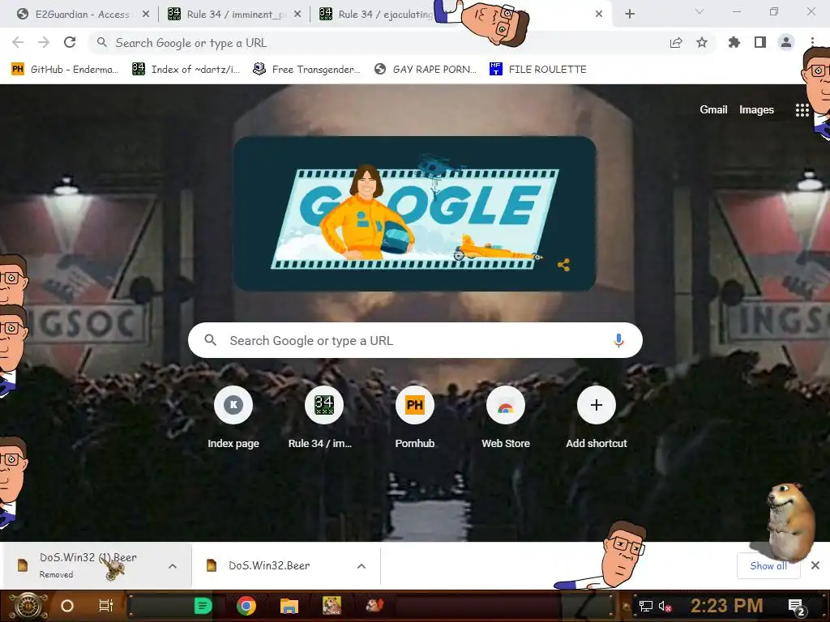Open the GitHub - Enderma... bookmark
The width and height of the screenshot is (830, 622).
(x=65, y=70)
